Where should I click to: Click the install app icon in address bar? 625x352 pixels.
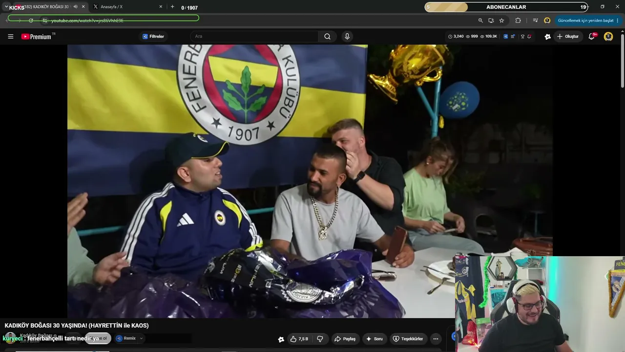click(x=491, y=21)
